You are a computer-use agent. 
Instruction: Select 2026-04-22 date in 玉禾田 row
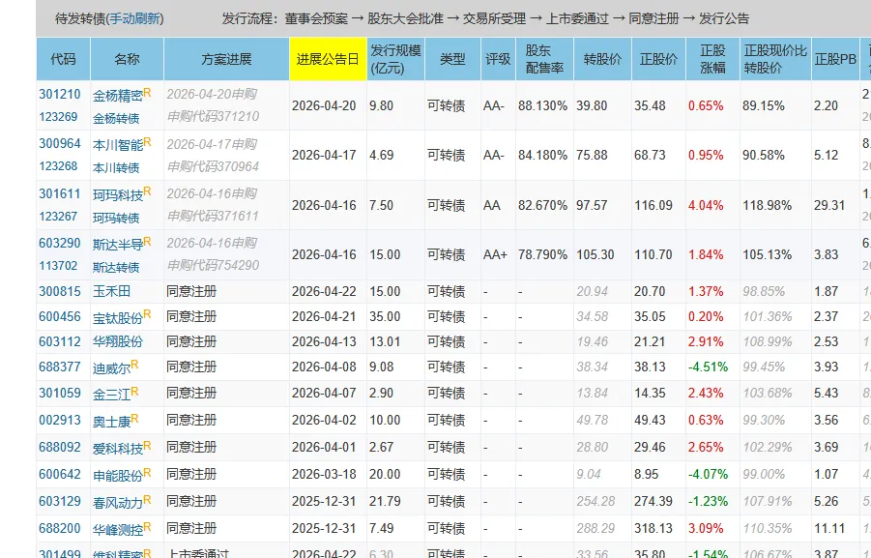(324, 292)
